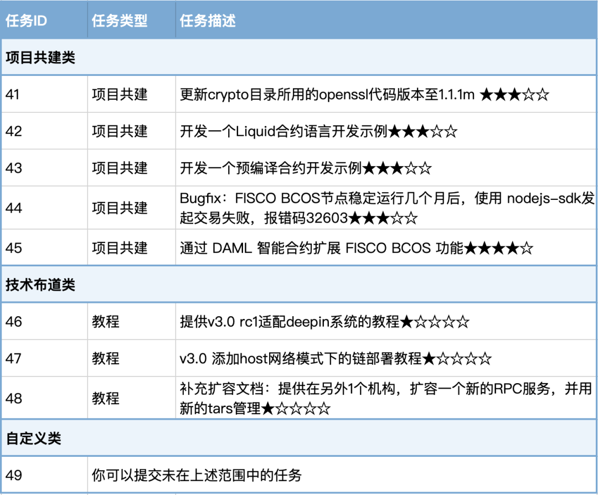This screenshot has height=495, width=598.
Task: Click the 补充扩容文档 RPC服务 description
Action: pos(385,398)
